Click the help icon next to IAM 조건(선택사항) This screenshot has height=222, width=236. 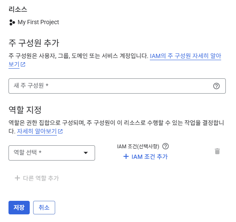click(166, 146)
